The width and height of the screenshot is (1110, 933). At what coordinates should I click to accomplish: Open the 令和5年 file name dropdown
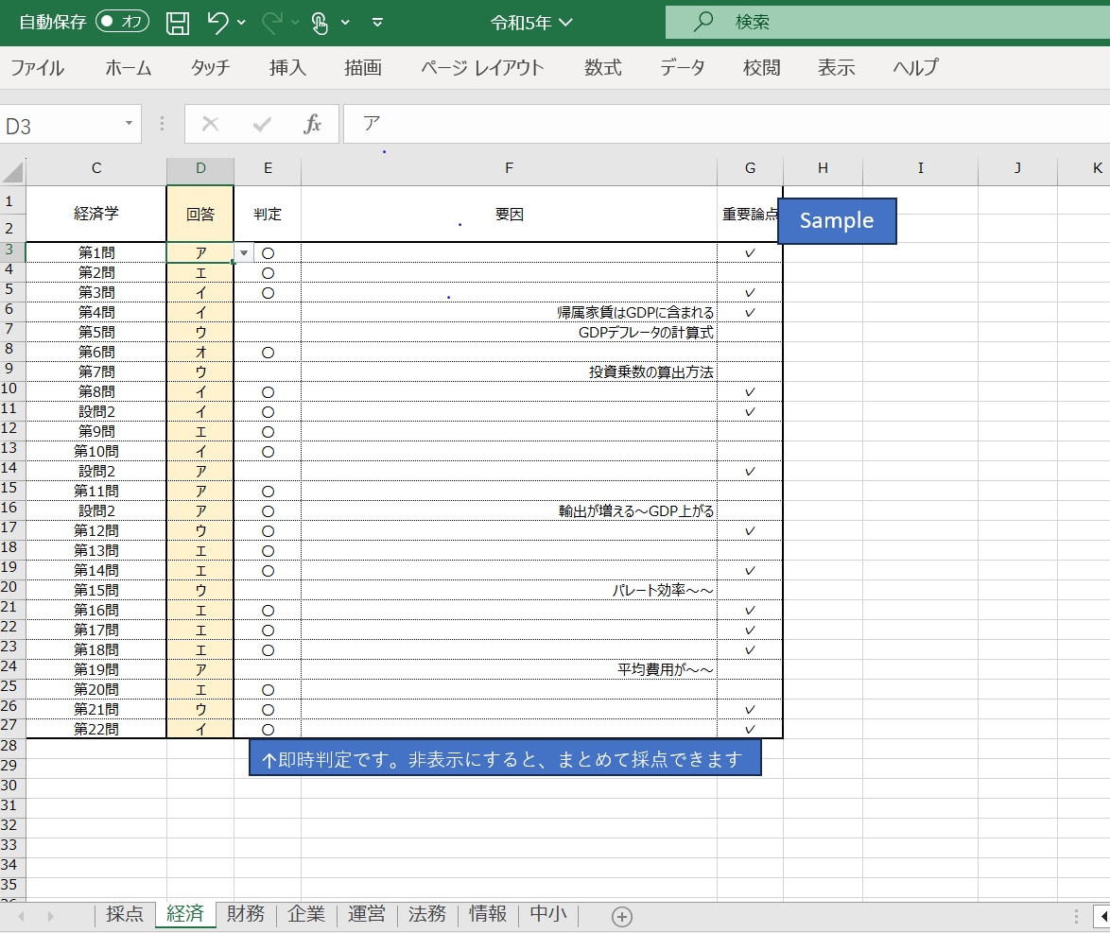531,23
